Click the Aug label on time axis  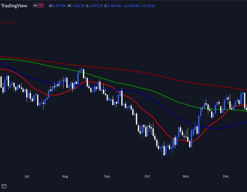coord(65,176)
